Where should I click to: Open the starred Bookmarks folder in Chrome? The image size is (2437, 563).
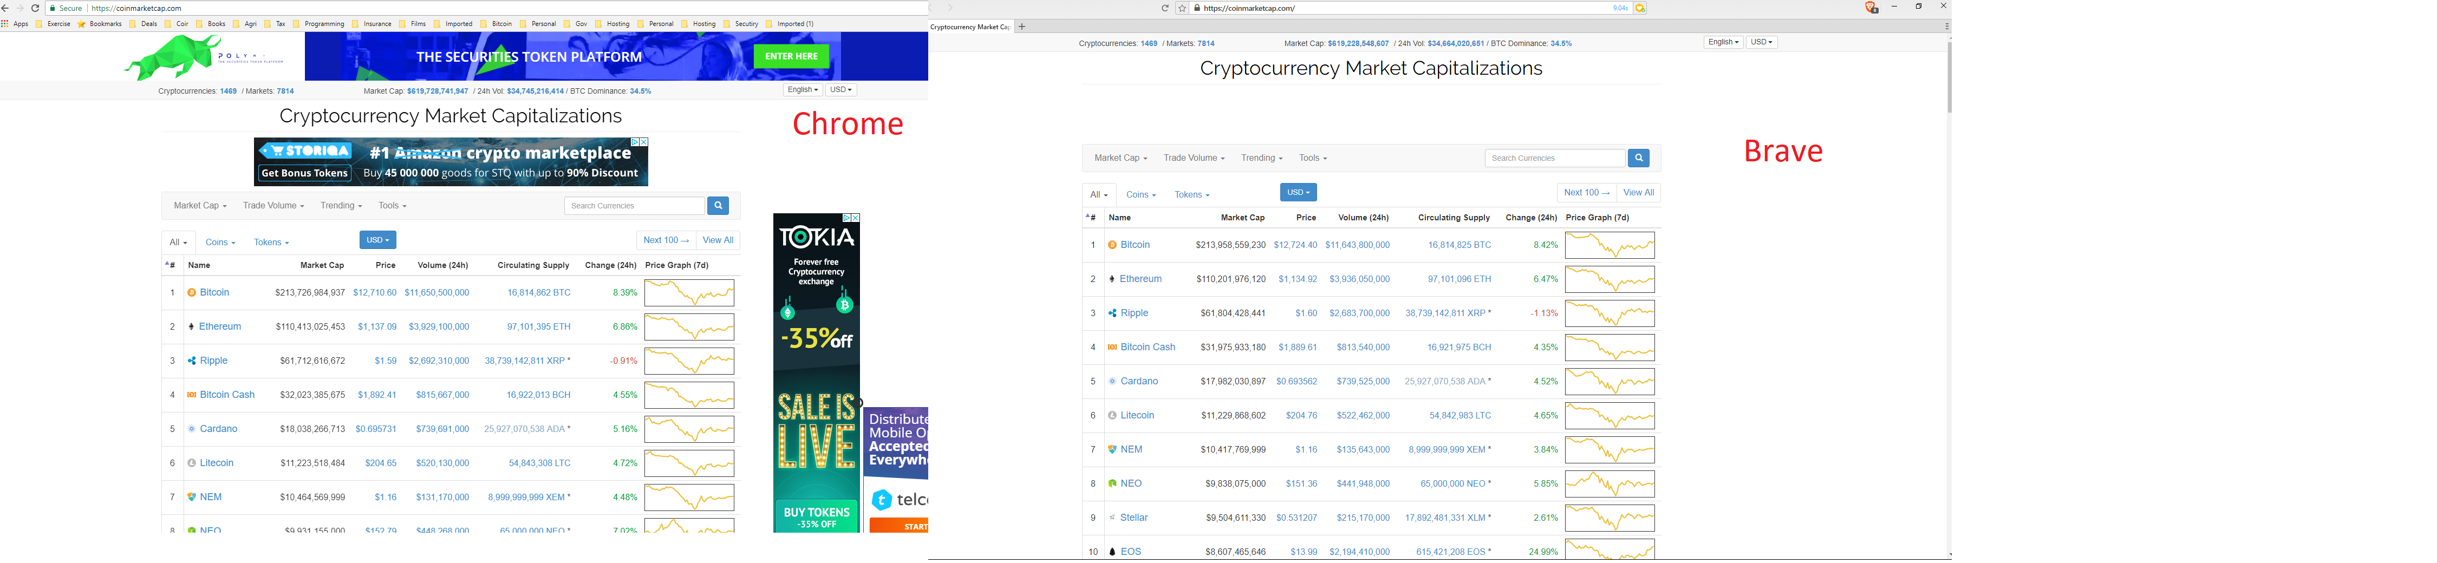point(99,24)
